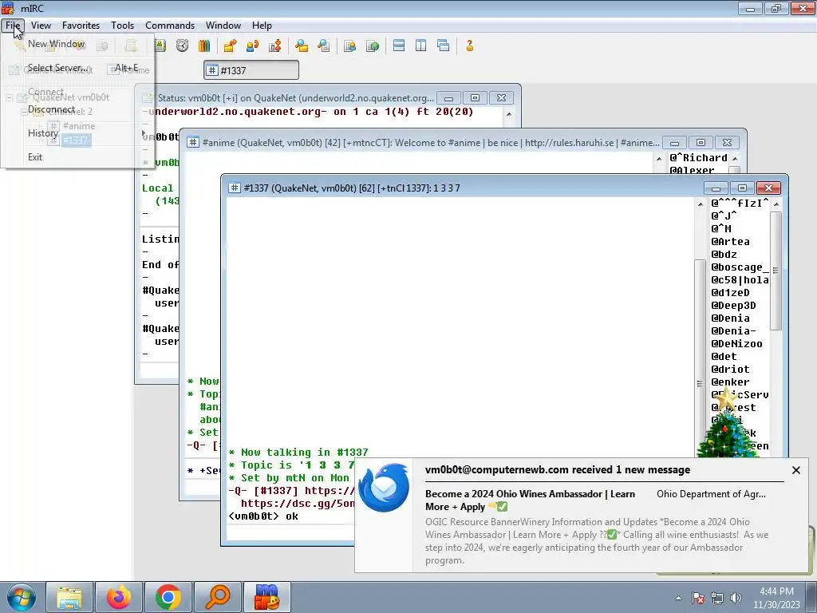Image resolution: width=817 pixels, height=613 pixels.
Task: Click the Start button
Action: pyautogui.click(x=21, y=597)
